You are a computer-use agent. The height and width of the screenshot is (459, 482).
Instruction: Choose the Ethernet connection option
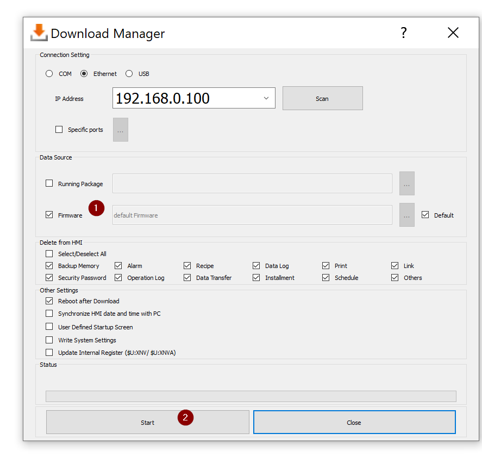click(x=84, y=74)
